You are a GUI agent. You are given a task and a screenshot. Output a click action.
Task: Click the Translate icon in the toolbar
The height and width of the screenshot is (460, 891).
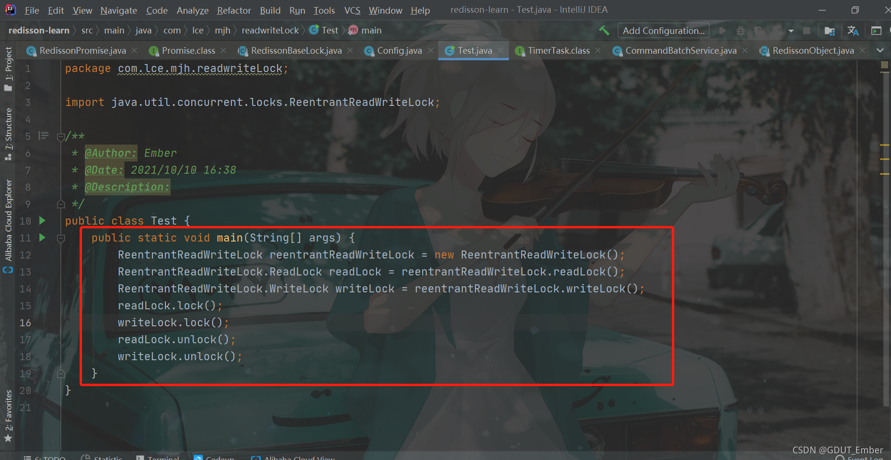[853, 31]
